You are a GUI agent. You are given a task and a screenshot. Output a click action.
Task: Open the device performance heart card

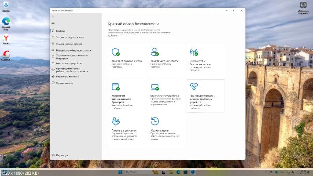click(206, 96)
